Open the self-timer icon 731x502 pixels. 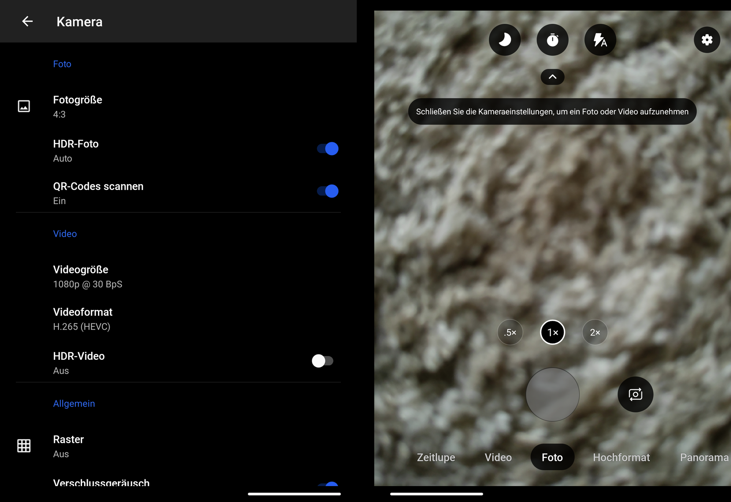[x=552, y=40]
